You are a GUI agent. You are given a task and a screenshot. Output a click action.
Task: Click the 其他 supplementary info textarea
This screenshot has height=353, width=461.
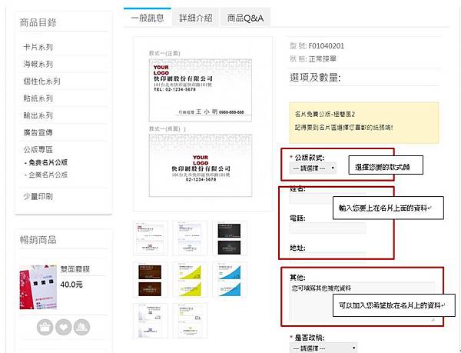click(362, 301)
